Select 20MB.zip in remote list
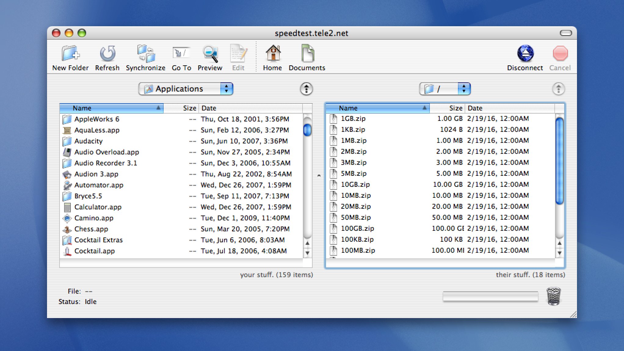The image size is (624, 351). pyautogui.click(x=440, y=206)
